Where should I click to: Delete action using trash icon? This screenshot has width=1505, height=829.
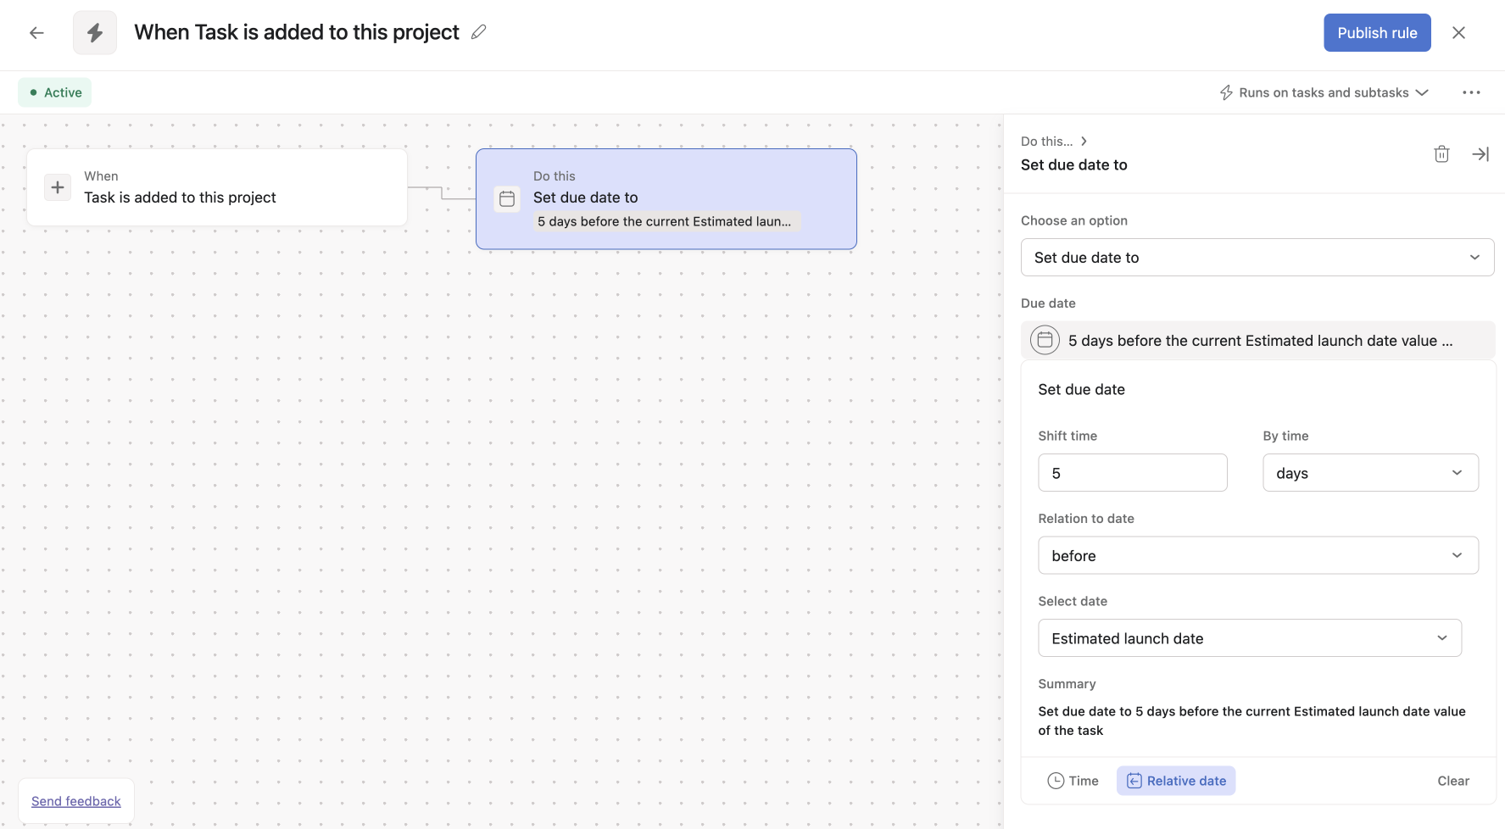[1441, 154]
